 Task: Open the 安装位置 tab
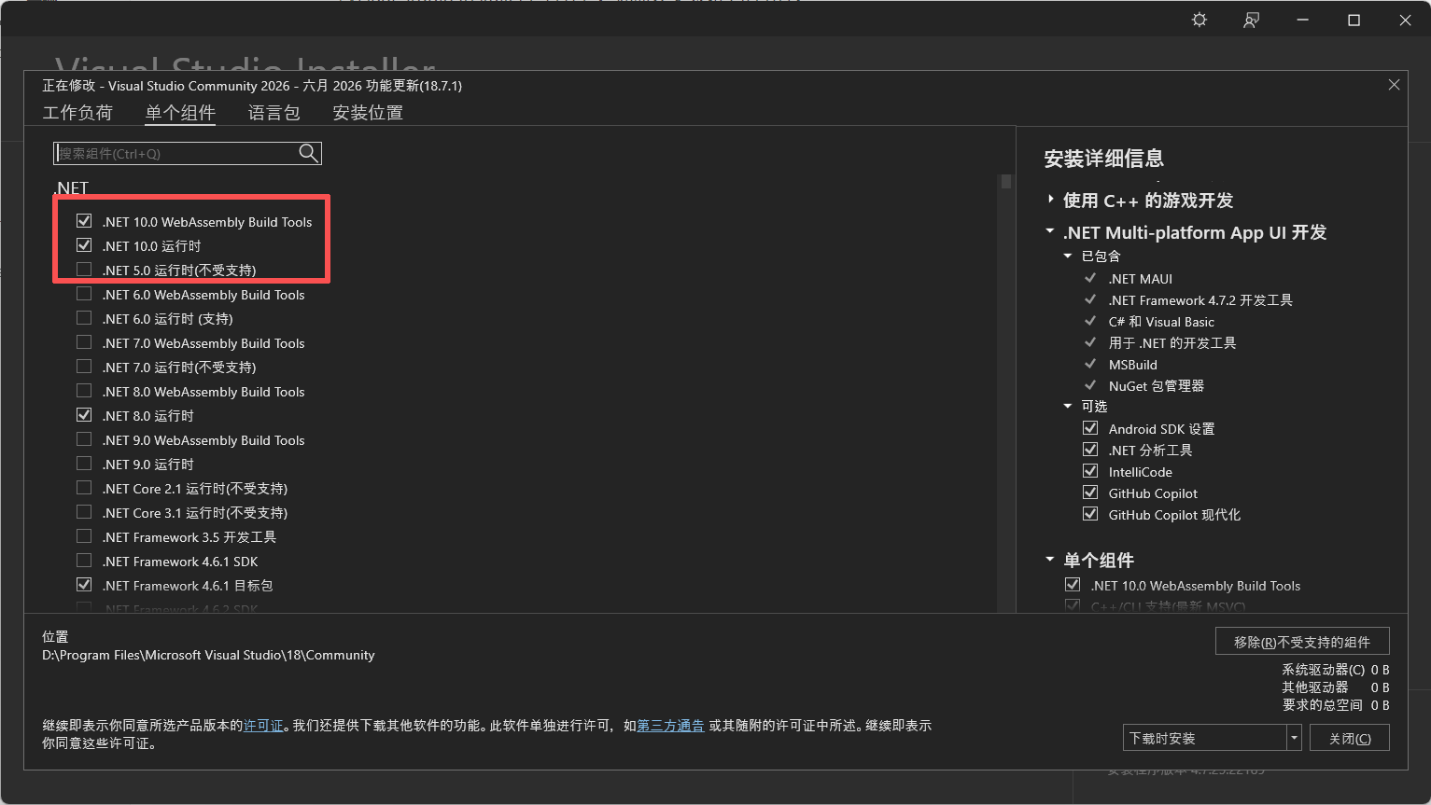tap(368, 113)
